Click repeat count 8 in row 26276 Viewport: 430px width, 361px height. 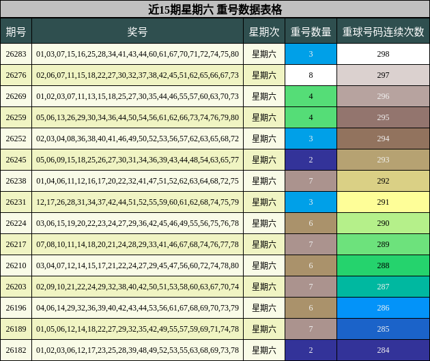coord(311,75)
